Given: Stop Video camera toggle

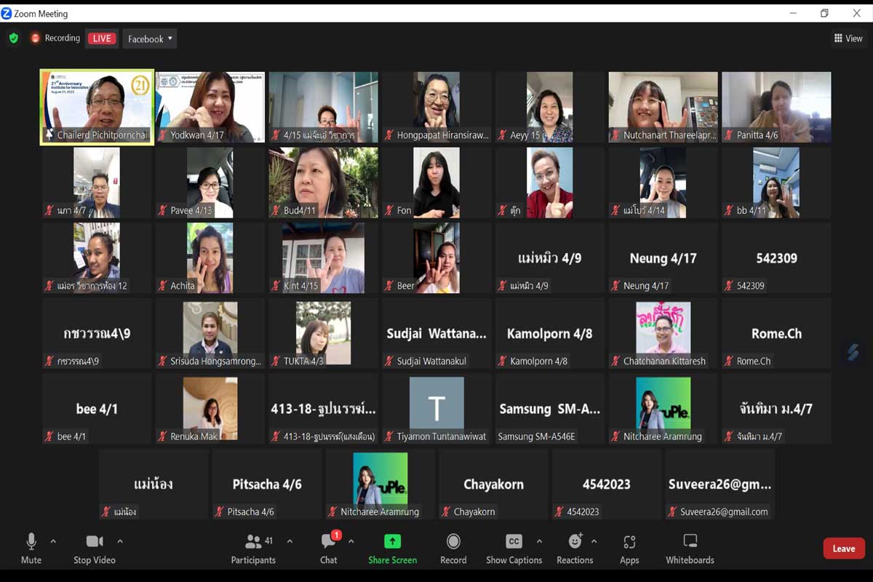Looking at the screenshot, I should 95,542.
